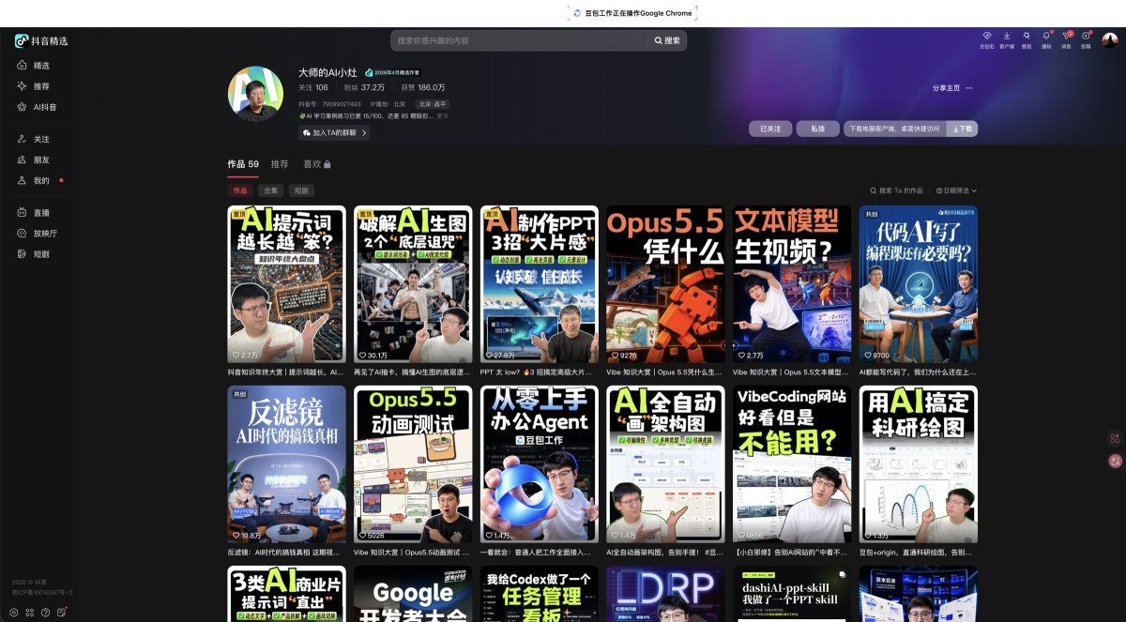Open video 反滤镜 AI时代的搞钱真相
Viewport: 1126px width, 622px height.
286,464
